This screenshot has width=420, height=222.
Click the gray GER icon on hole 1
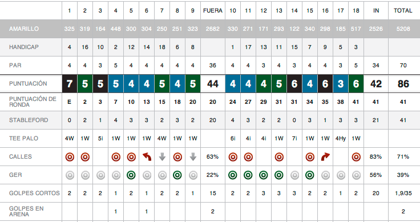[x=70, y=175]
